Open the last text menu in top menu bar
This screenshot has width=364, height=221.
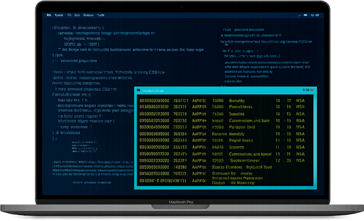tap(101, 15)
